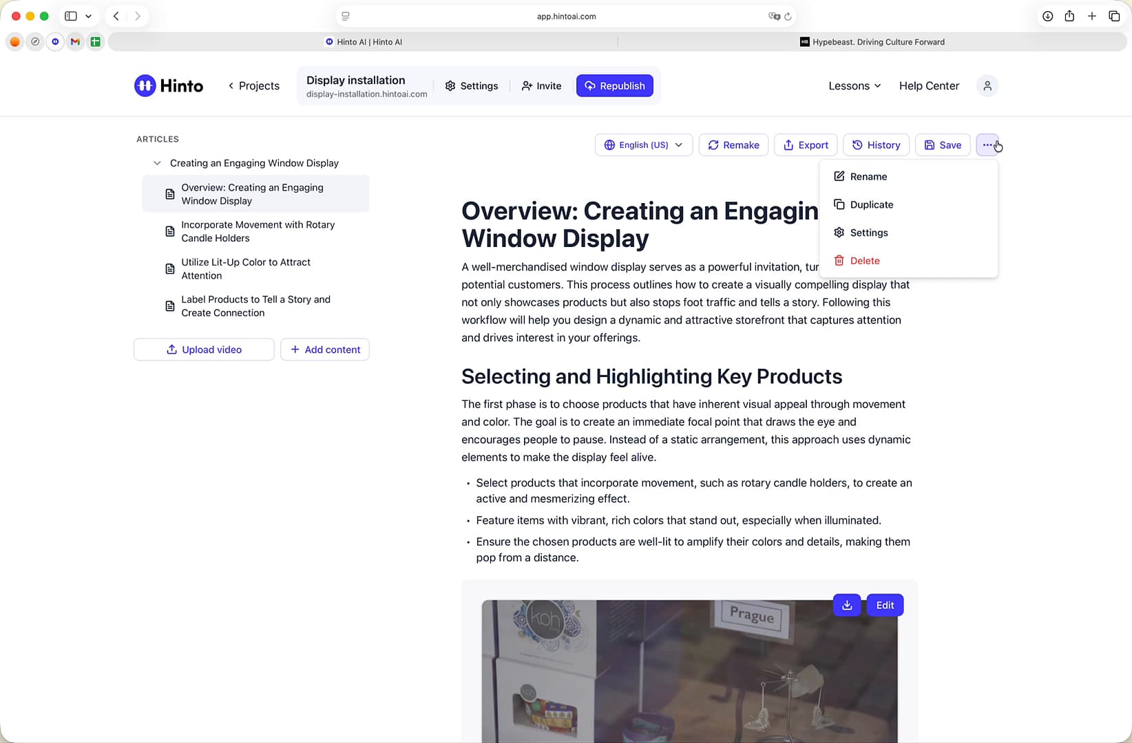1132x743 pixels.
Task: Click the Republish button
Action: point(615,86)
